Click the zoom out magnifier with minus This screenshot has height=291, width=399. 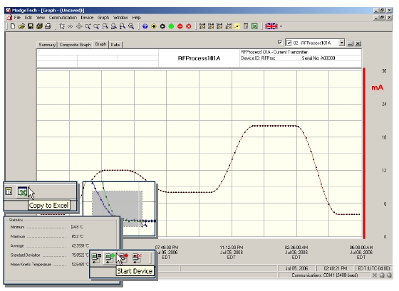point(96,26)
